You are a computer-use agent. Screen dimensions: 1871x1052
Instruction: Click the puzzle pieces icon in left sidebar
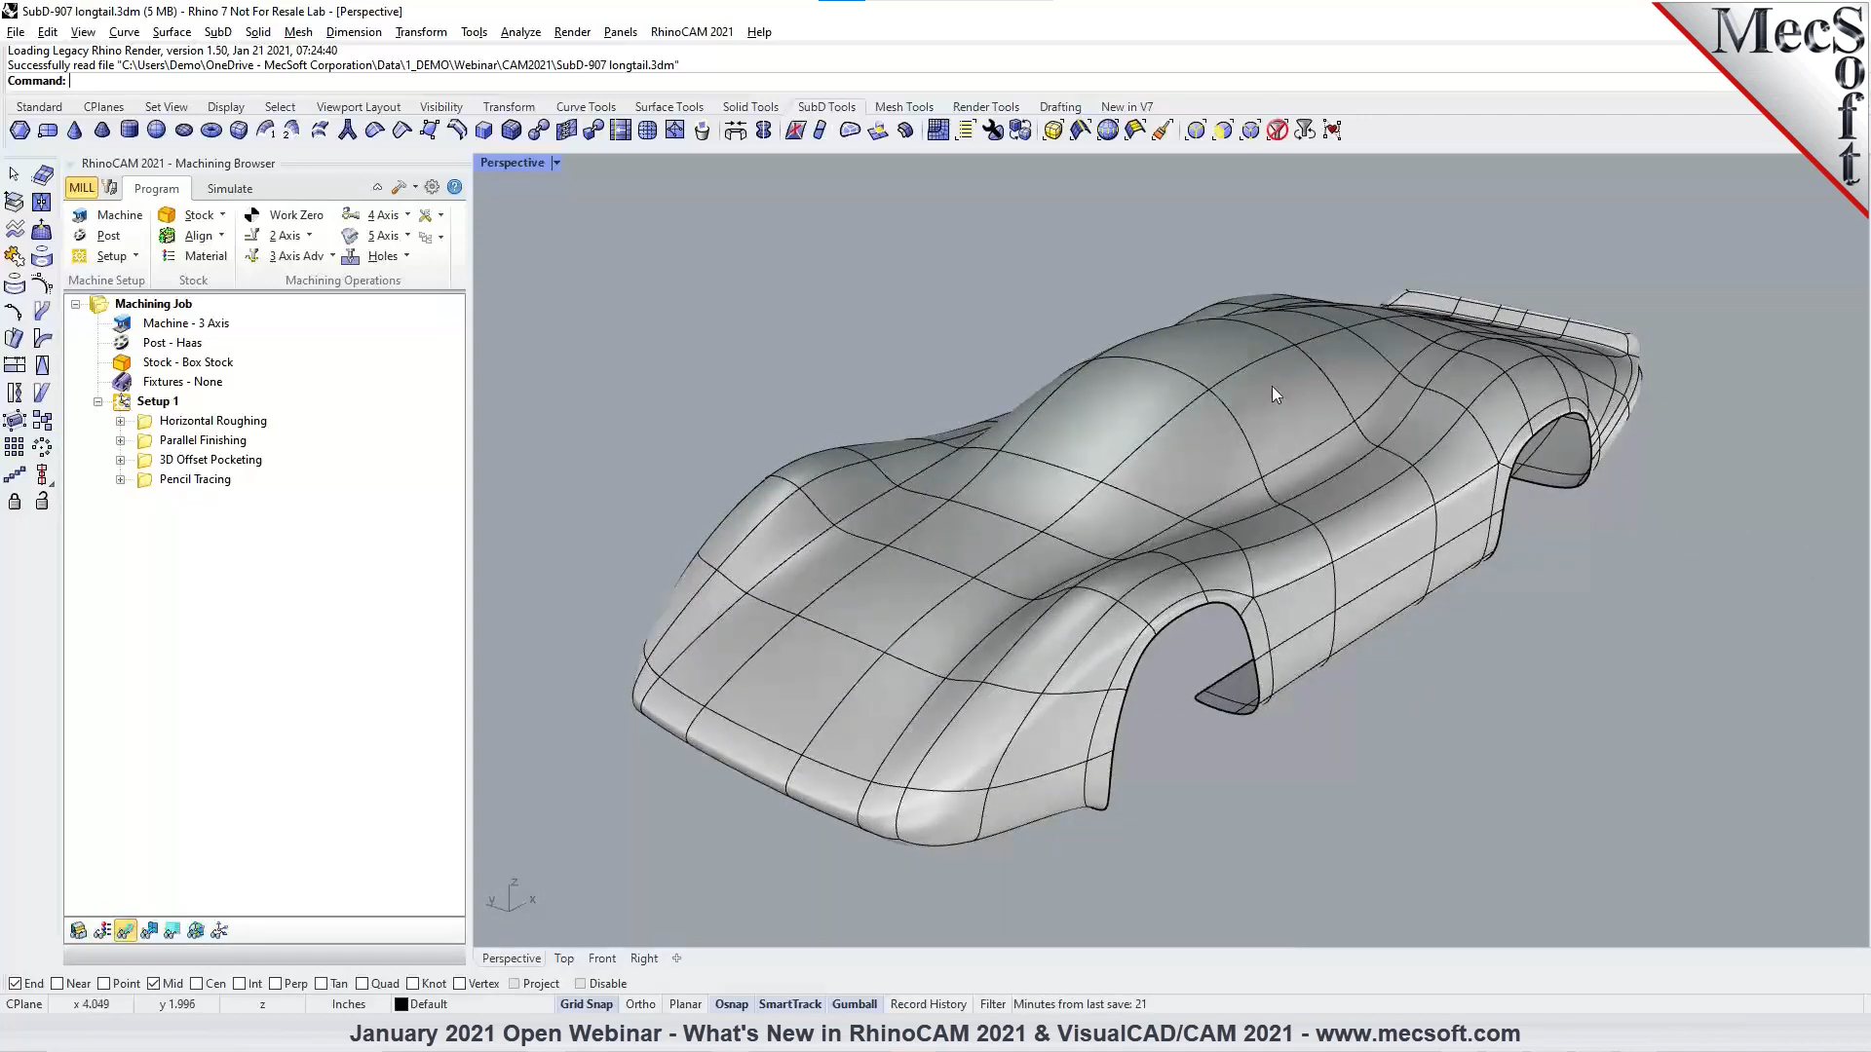[x=15, y=256]
